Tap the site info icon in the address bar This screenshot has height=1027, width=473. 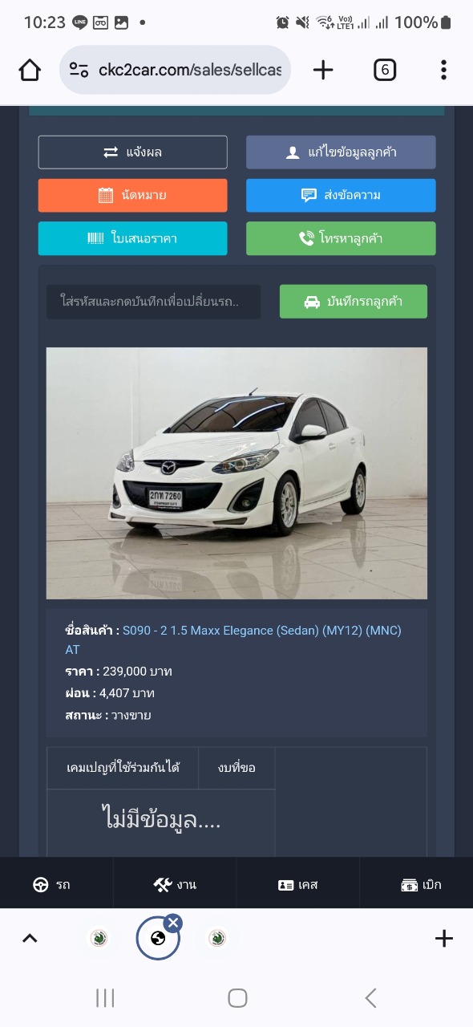point(79,70)
